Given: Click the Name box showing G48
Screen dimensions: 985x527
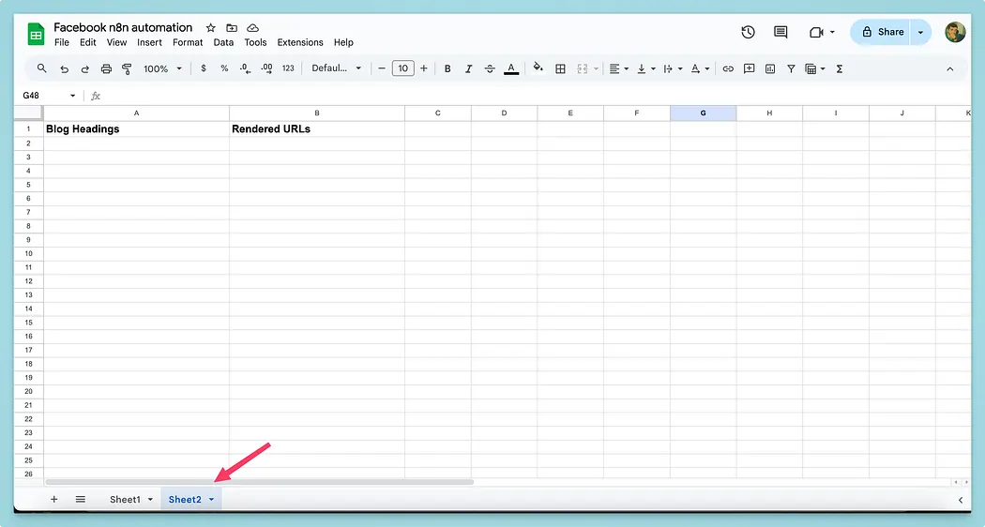Looking at the screenshot, I should [49, 96].
